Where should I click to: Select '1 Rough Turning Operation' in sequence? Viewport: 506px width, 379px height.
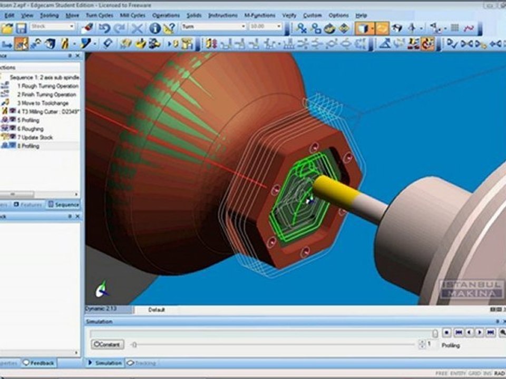47,86
